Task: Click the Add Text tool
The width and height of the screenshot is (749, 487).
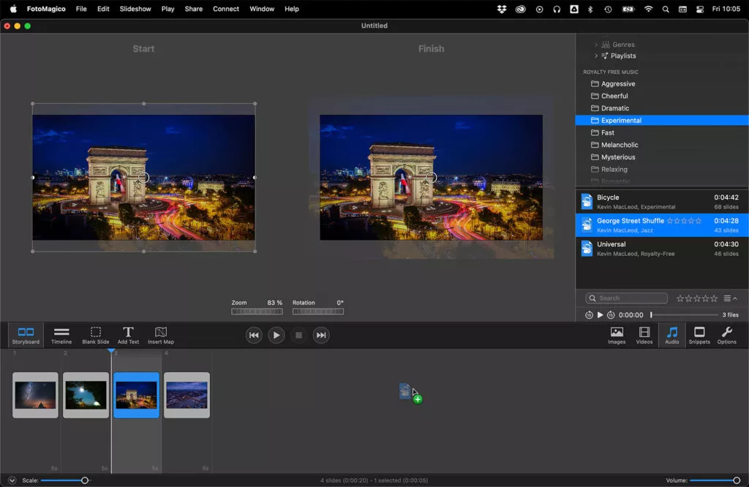Action: (128, 335)
